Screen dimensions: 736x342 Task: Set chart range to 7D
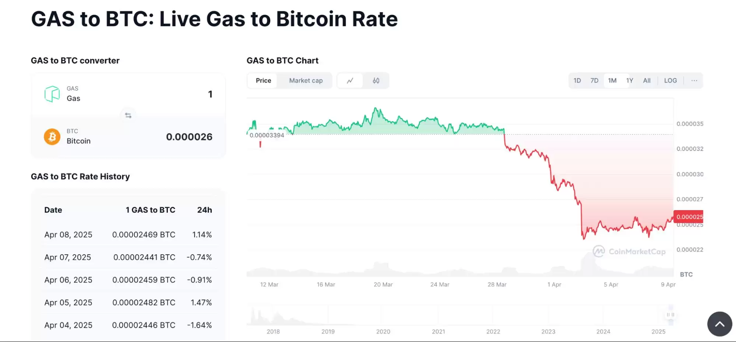594,80
